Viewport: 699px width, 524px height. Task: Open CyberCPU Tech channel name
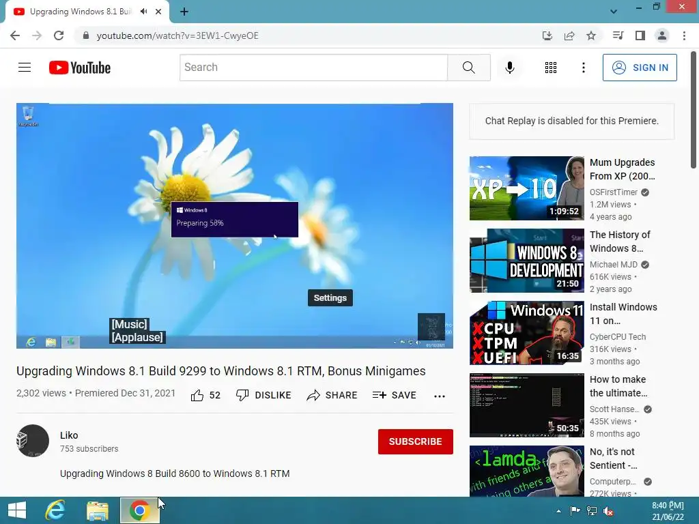617,337
